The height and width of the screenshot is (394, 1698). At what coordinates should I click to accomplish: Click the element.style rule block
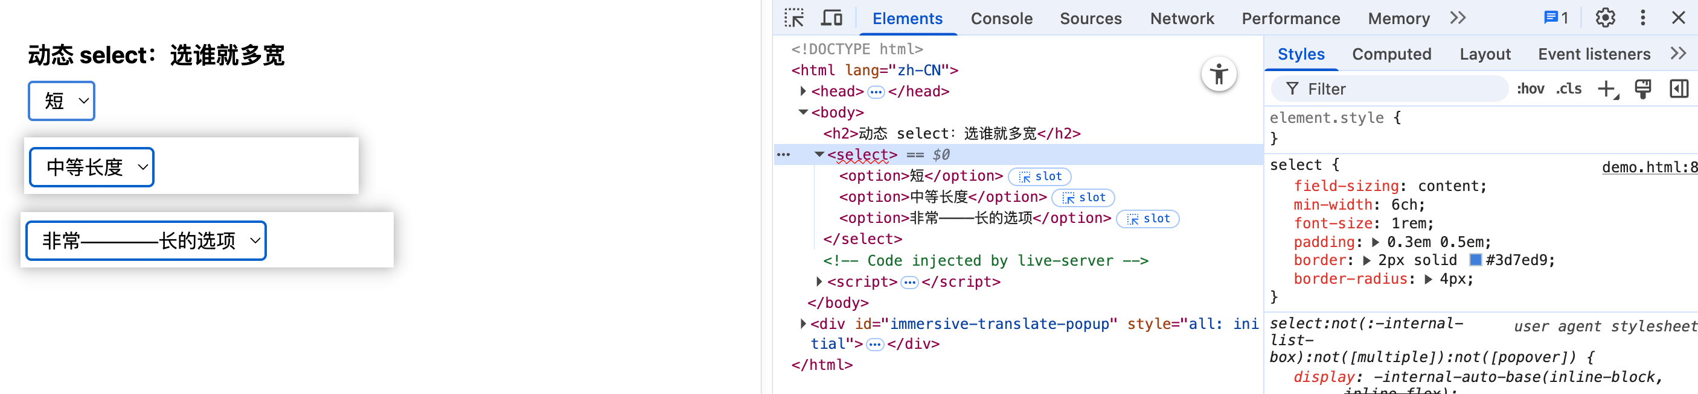[1481, 128]
